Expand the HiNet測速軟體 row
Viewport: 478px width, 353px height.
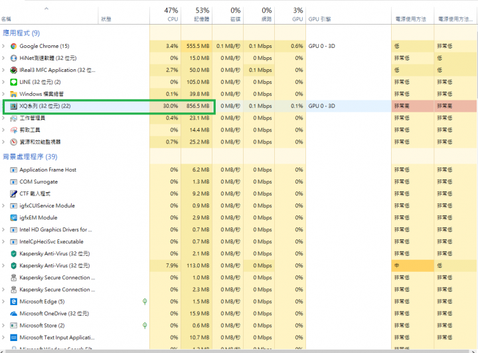[3, 58]
